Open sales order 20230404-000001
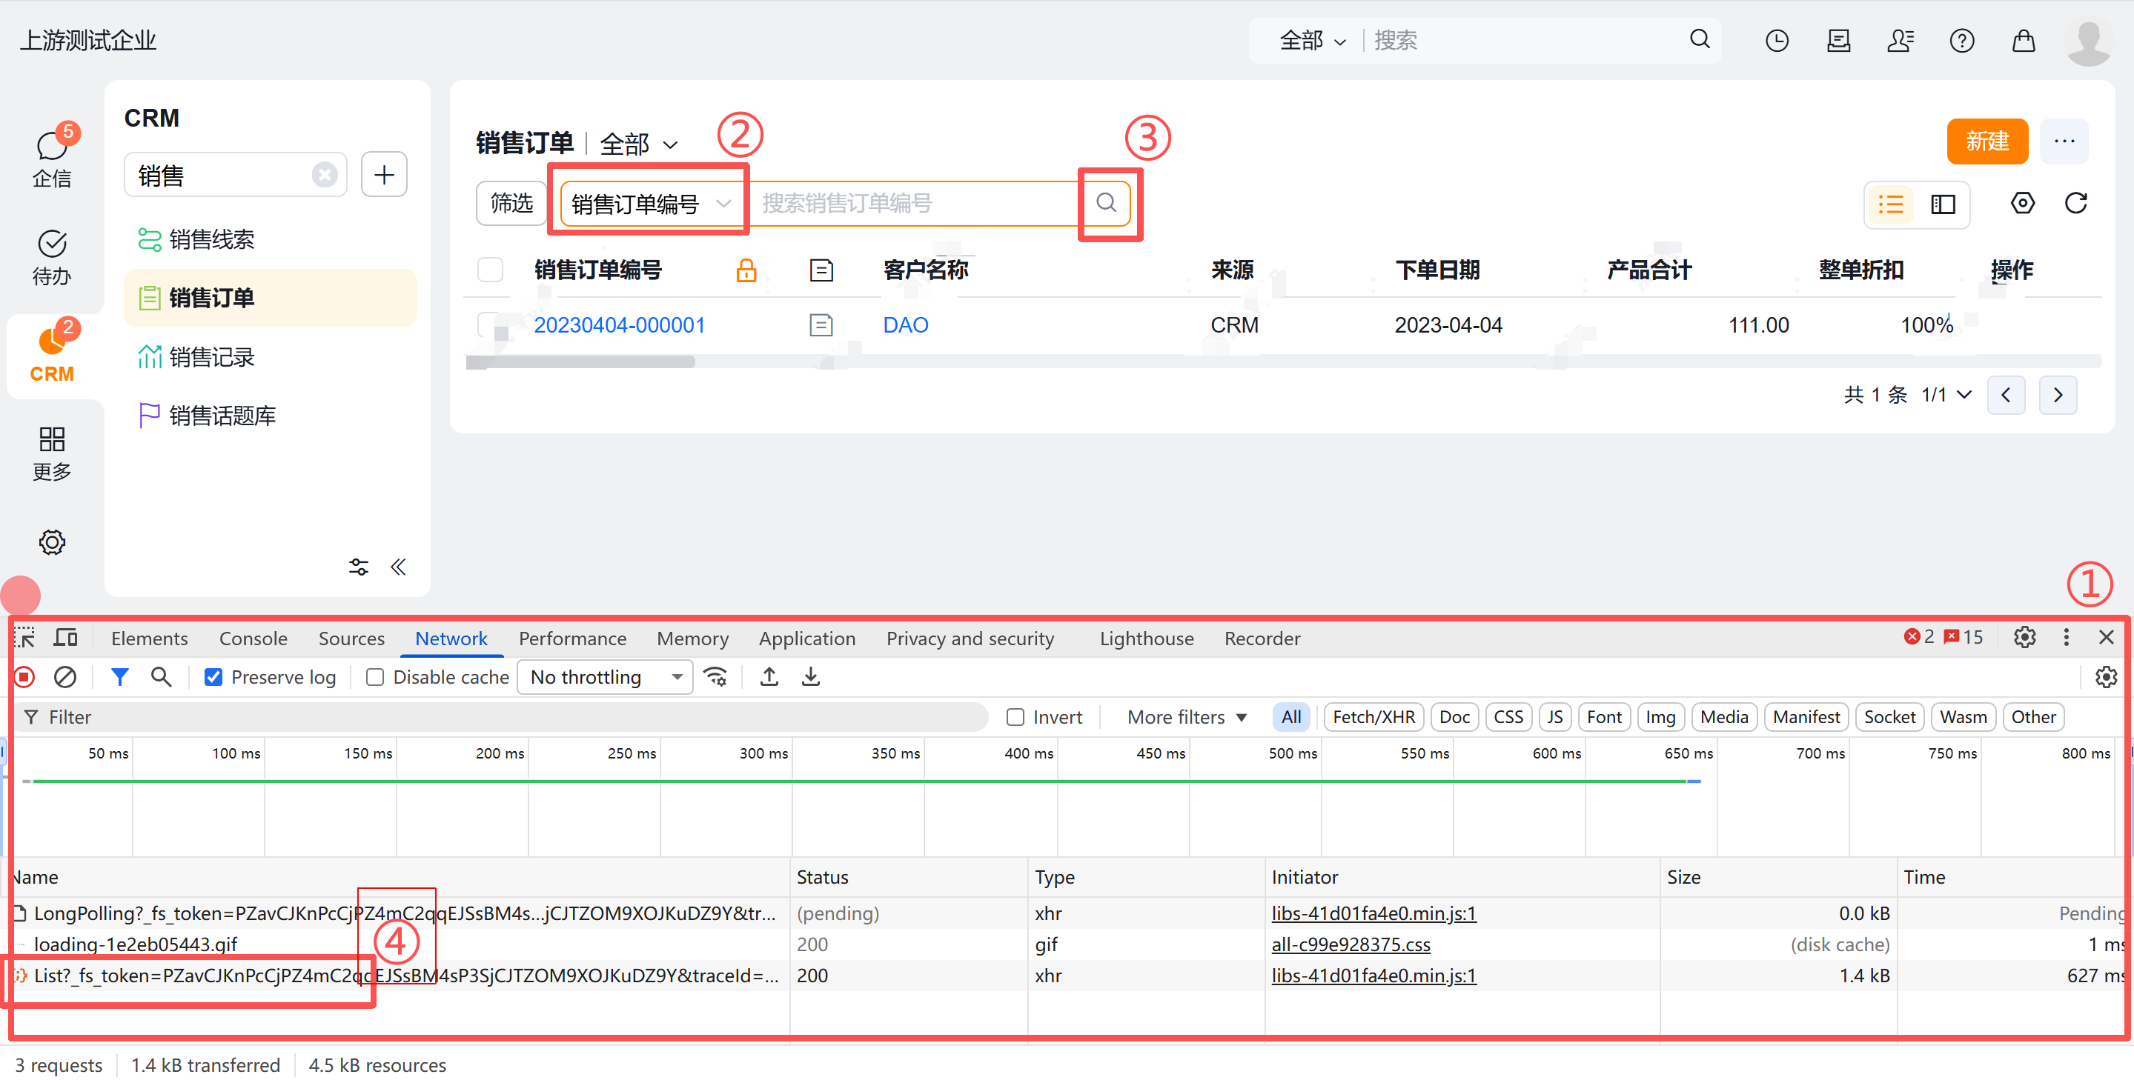Viewport: 2134px width, 1080px height. (620, 324)
